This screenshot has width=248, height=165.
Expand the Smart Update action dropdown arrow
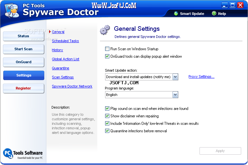pos(175,77)
